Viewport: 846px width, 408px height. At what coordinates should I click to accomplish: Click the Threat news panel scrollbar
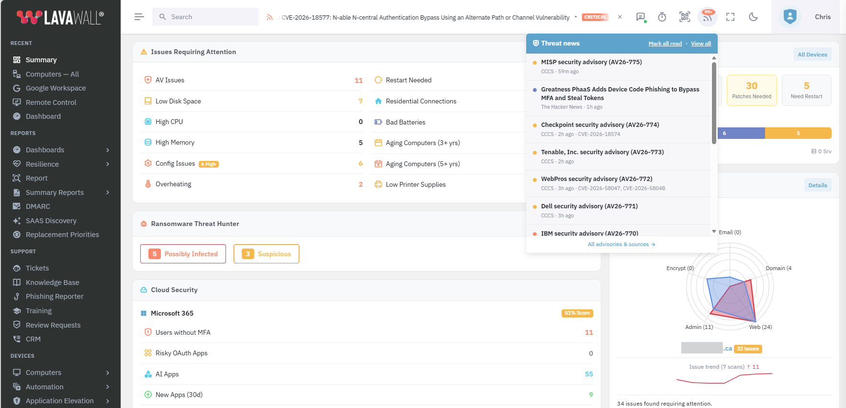pyautogui.click(x=714, y=103)
